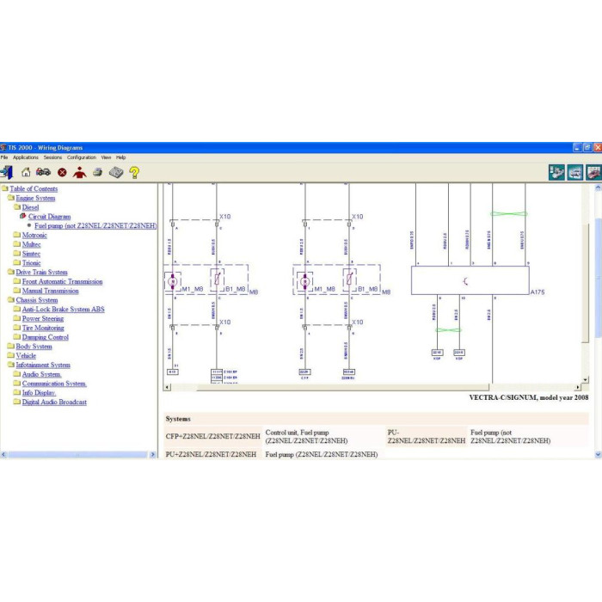Select the Simtec link
The height and width of the screenshot is (602, 602).
(31, 254)
